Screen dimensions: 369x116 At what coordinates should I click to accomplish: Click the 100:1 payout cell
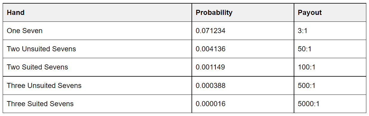coord(330,67)
